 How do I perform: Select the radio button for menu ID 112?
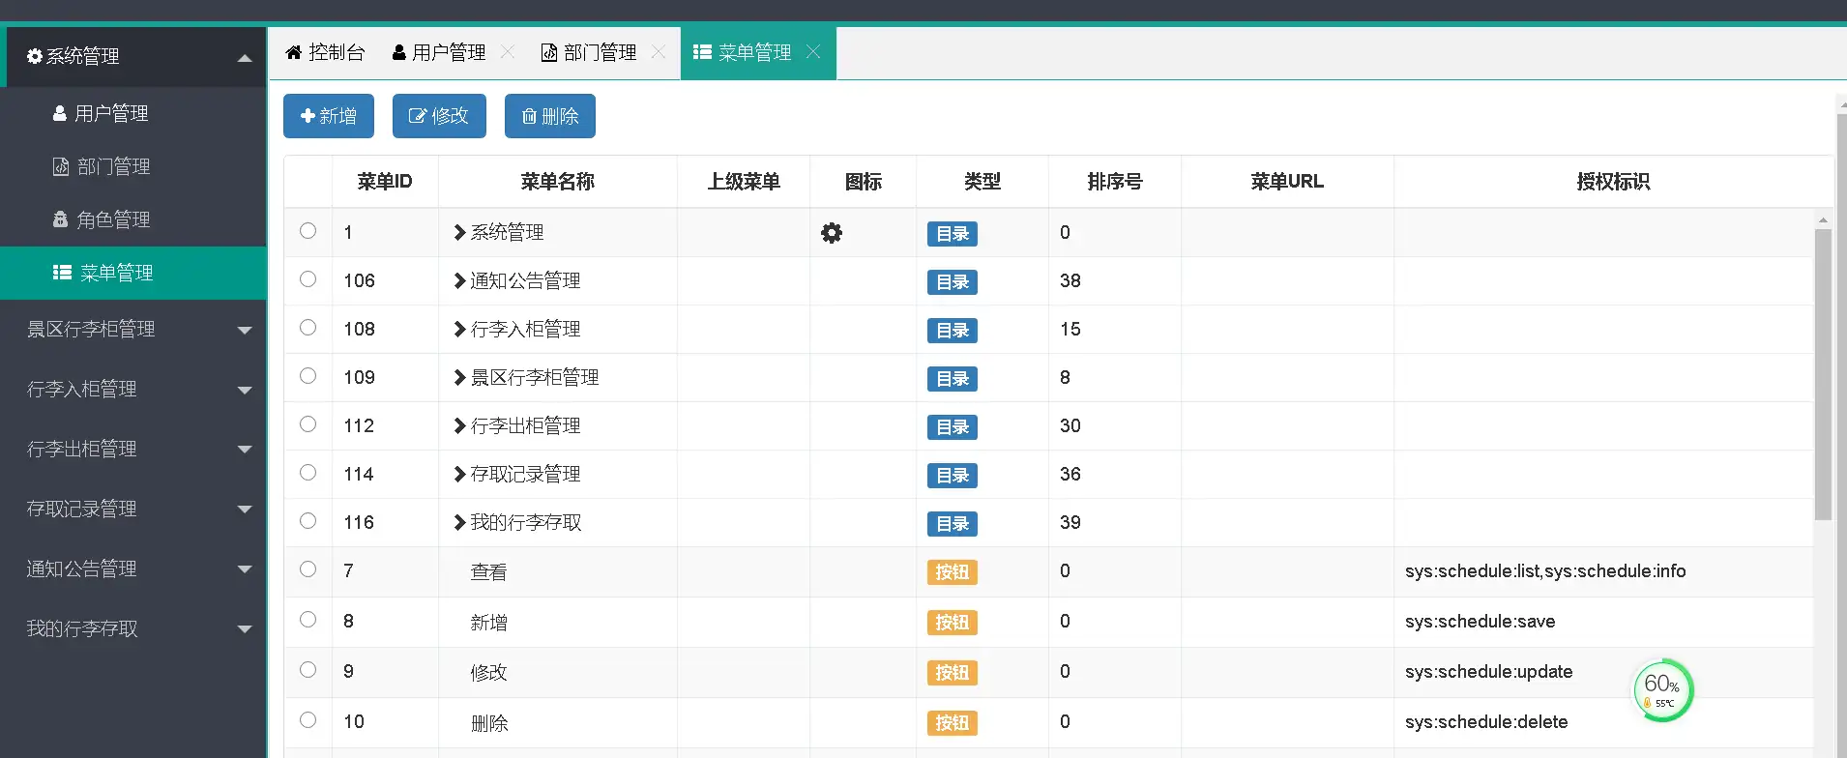pyautogui.click(x=308, y=424)
